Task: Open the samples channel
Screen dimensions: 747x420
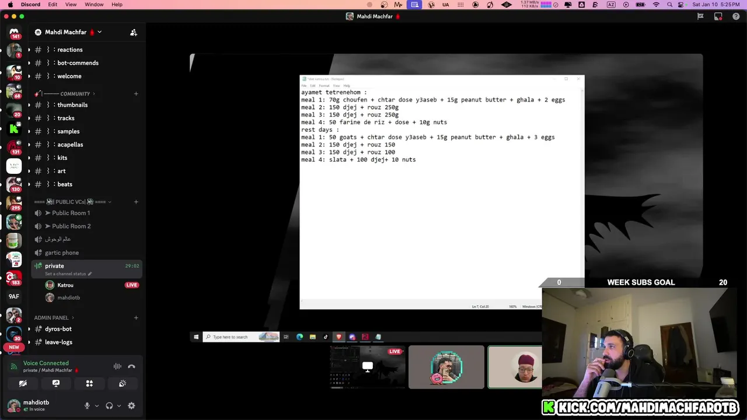Action: pos(86,131)
